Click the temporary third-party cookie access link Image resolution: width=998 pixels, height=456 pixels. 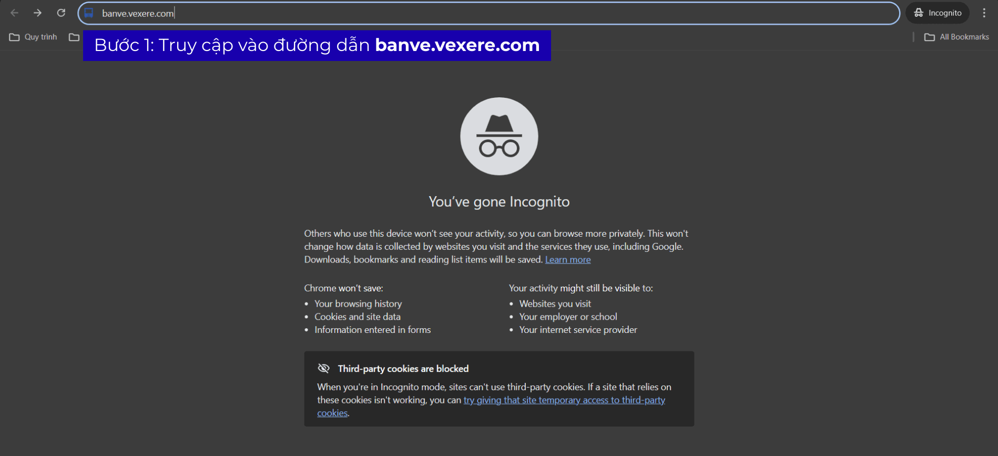click(564, 400)
